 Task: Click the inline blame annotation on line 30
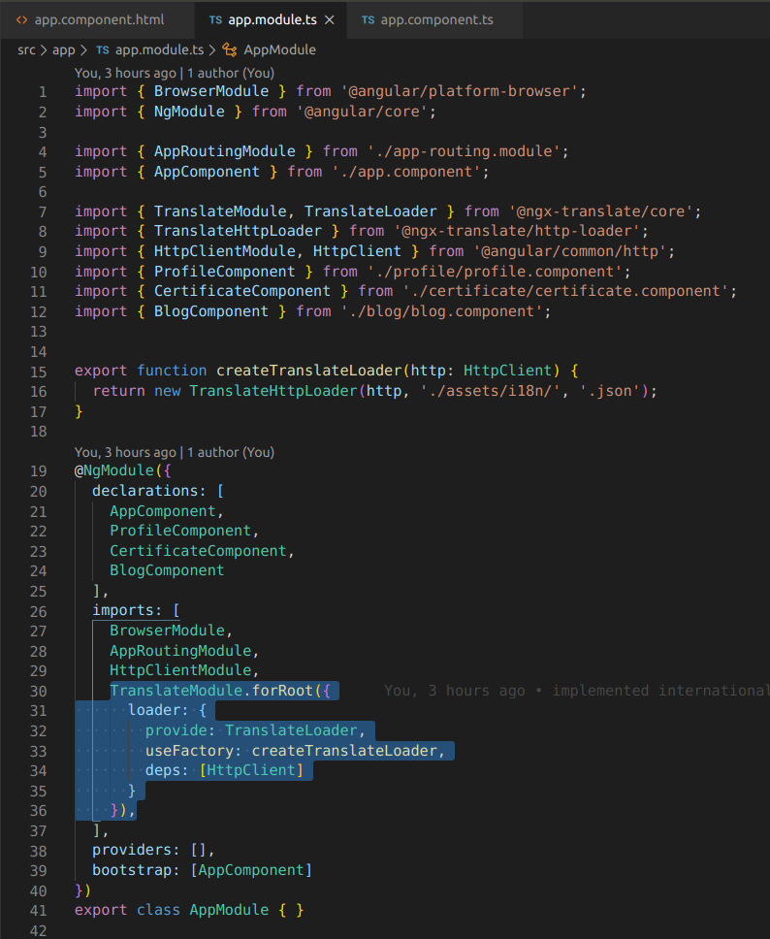pos(576,691)
